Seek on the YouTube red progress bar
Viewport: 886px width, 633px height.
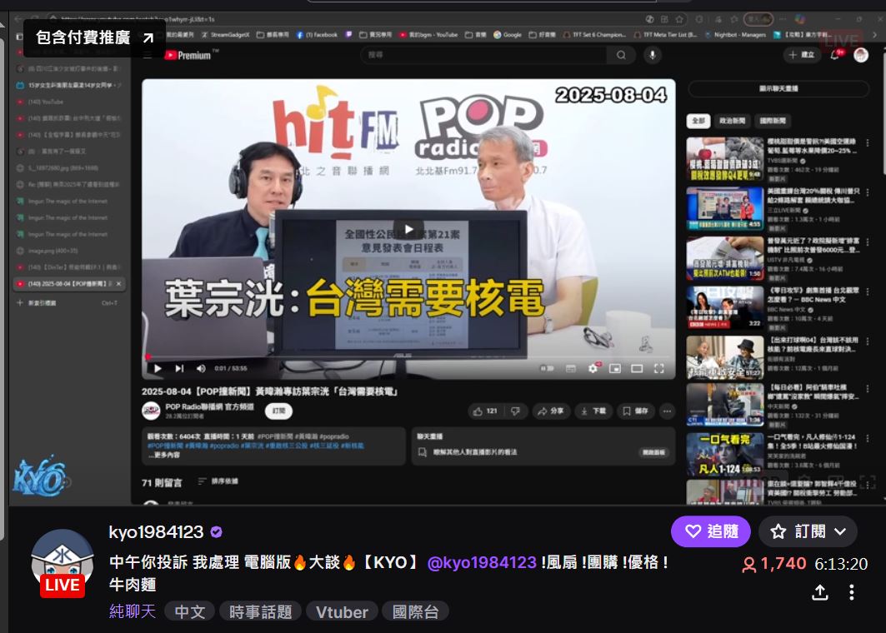[408, 356]
